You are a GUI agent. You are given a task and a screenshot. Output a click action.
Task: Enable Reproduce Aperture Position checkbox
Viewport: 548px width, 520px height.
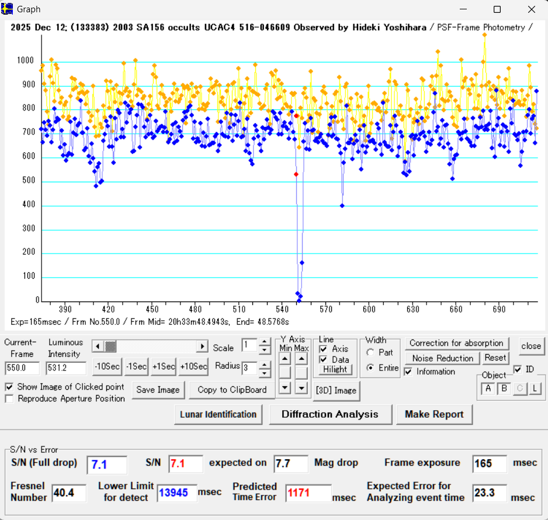[9, 398]
